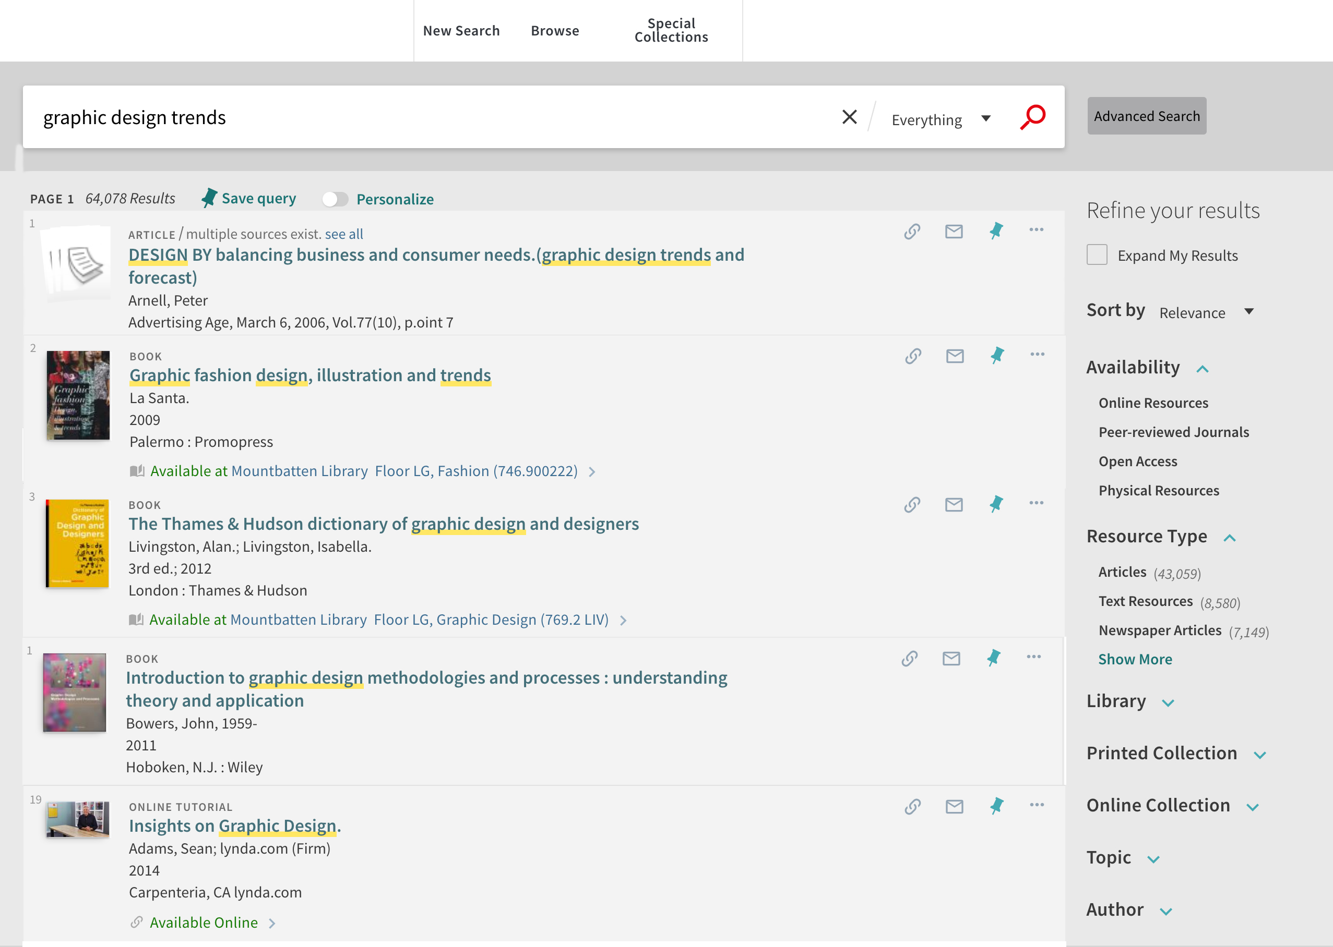This screenshot has height=947, width=1333.
Task: Click permalink icon for first article result
Action: [912, 232]
